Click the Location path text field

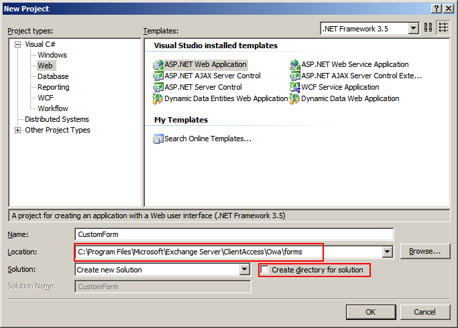tap(229, 252)
